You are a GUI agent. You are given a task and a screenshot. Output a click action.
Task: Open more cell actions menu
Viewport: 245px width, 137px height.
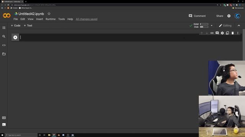click(238, 33)
